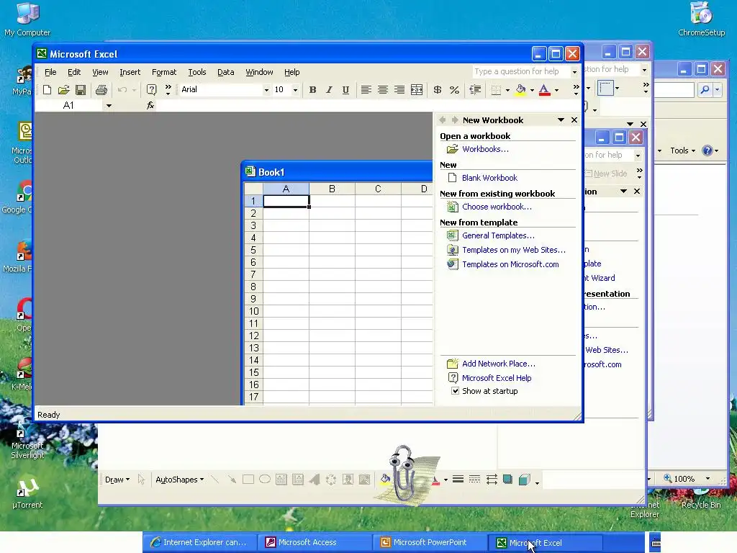This screenshot has width=737, height=553.
Task: Open General Templates... link
Action: pos(498,235)
